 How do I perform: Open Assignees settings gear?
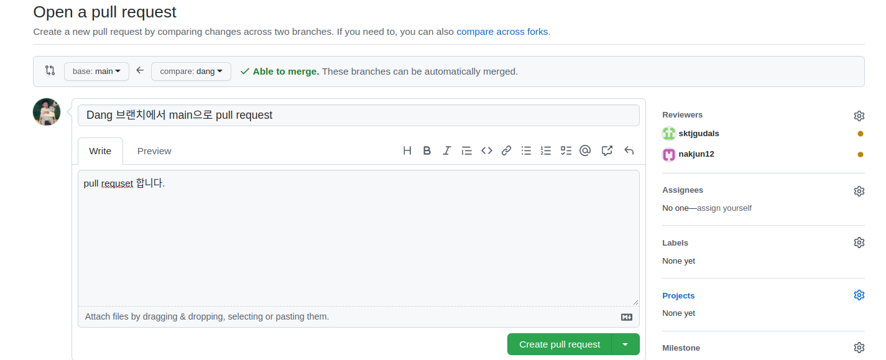[x=859, y=191]
